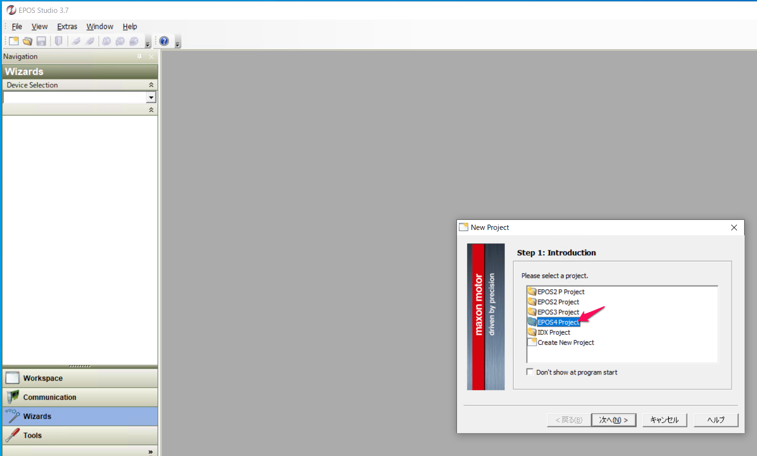Collapse the second wizard section chevron
Image resolution: width=757 pixels, height=456 pixels.
[x=151, y=110]
